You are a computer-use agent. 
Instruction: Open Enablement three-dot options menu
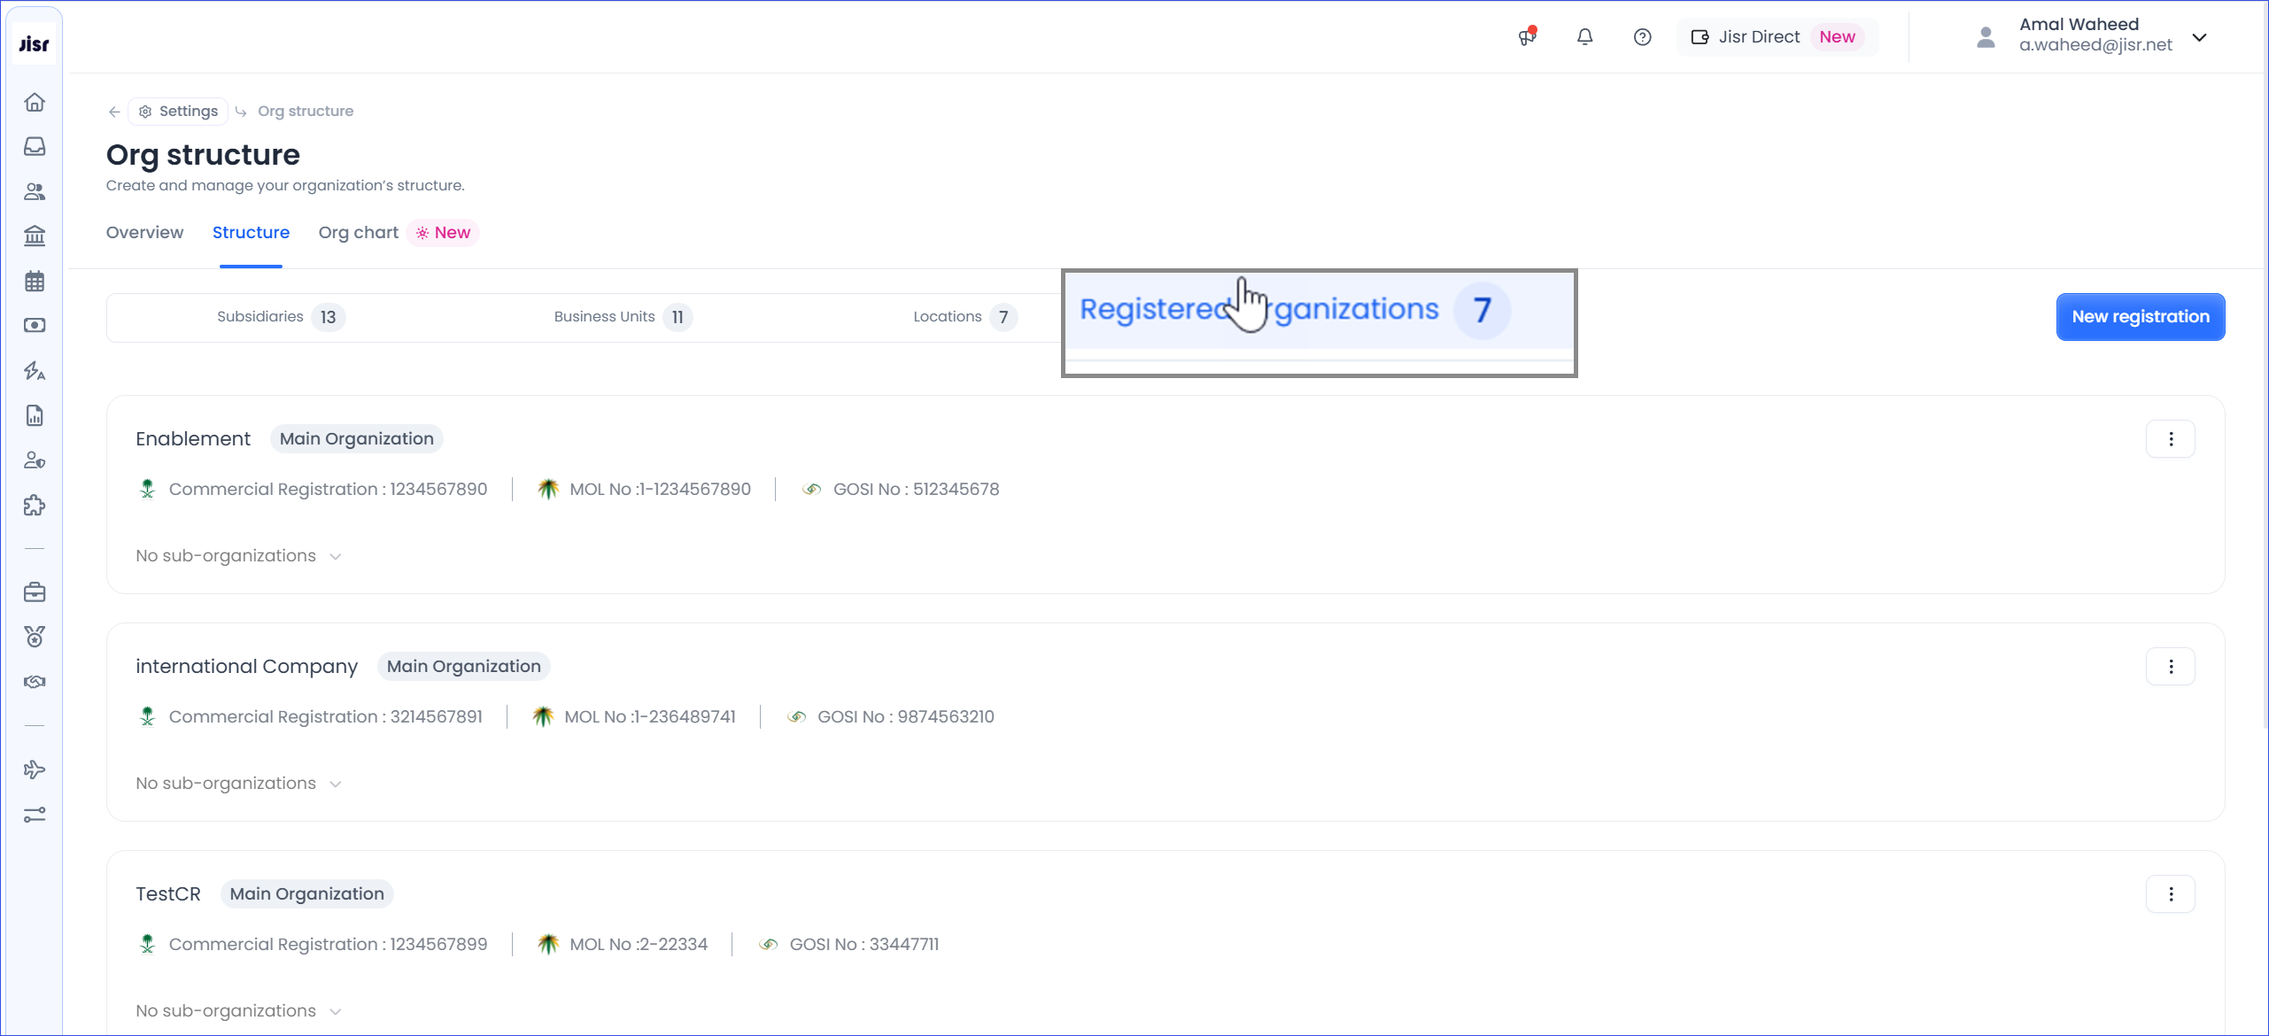pos(2170,439)
